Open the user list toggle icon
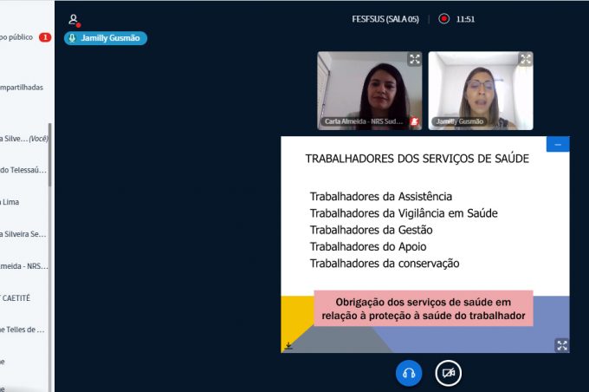 pos(74,20)
